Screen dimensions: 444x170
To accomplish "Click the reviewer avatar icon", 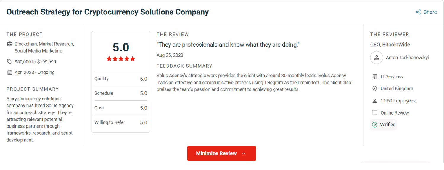I will coord(377,58).
